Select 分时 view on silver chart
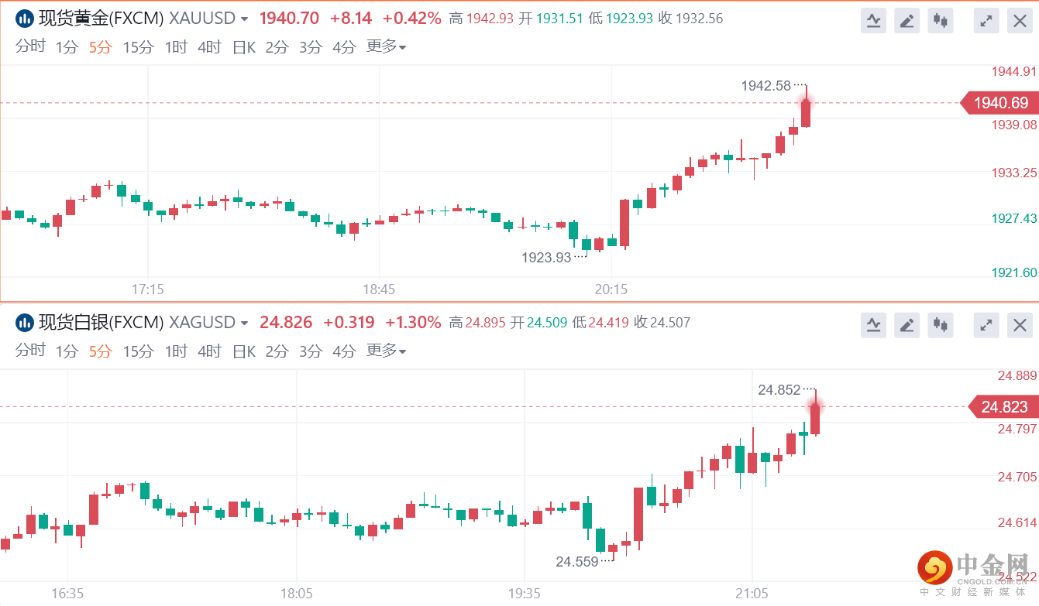1039x606 pixels. 30,351
